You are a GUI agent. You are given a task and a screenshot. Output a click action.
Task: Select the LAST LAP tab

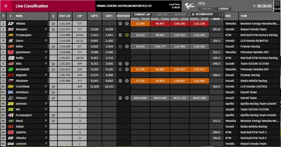(x=162, y=14)
